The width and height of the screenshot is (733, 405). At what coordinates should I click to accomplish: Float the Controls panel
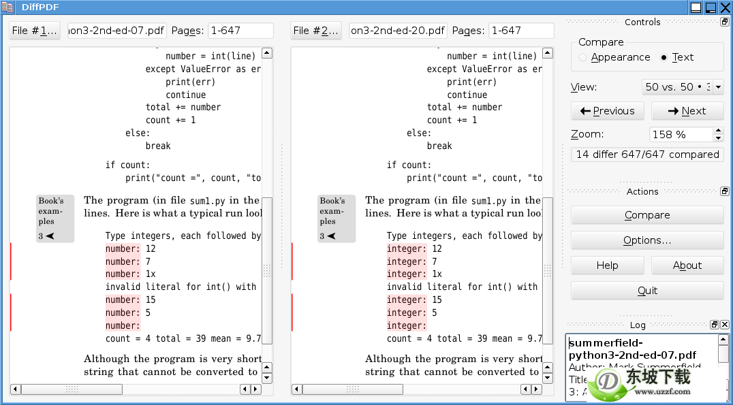pos(725,22)
